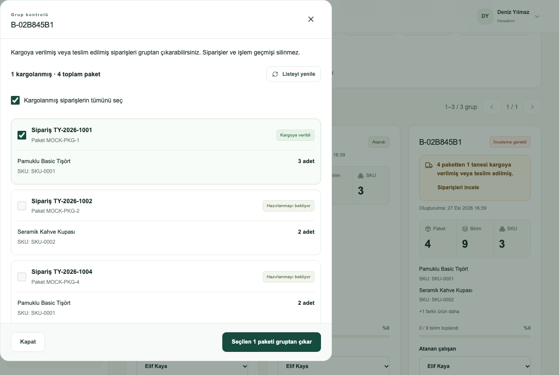The height and width of the screenshot is (375, 559).
Task: Click Paket MOCK-PKG-4 label
Action: coord(55,282)
